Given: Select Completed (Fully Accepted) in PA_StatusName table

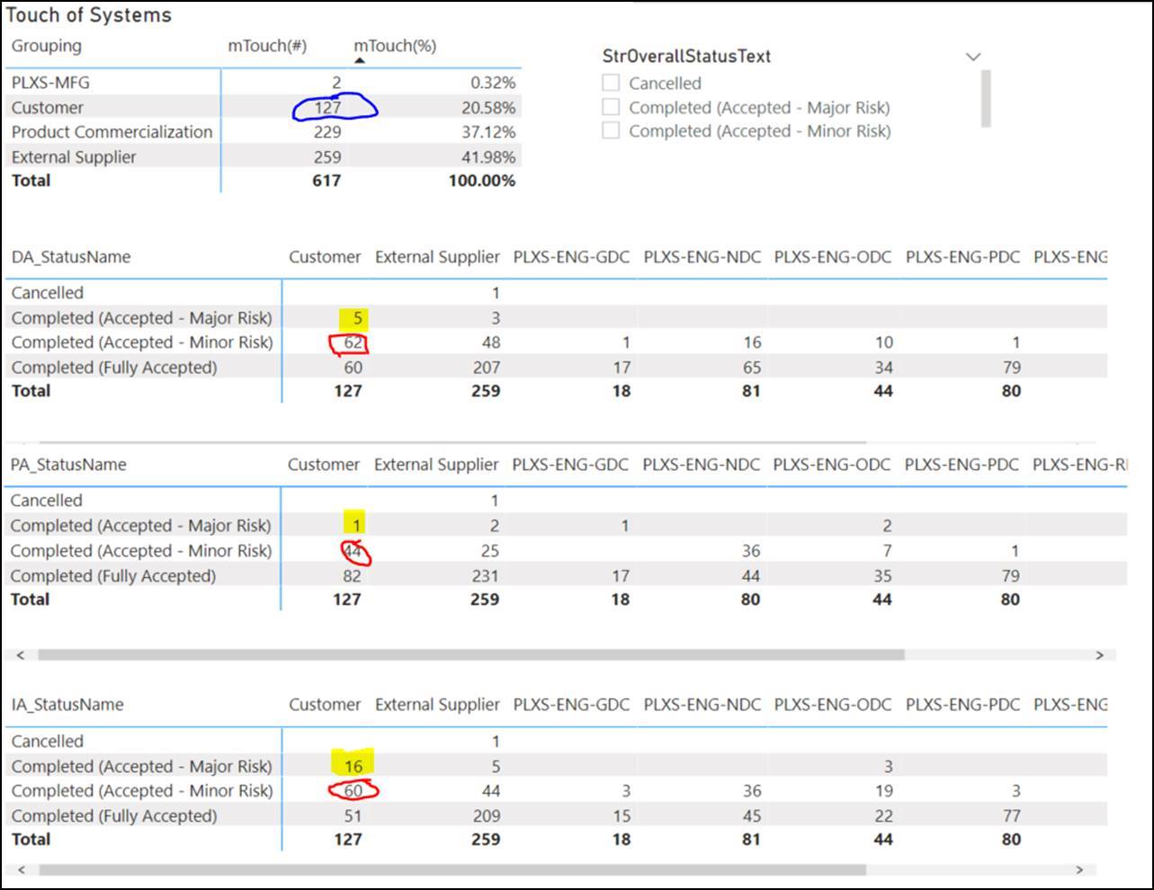Looking at the screenshot, I should (113, 576).
